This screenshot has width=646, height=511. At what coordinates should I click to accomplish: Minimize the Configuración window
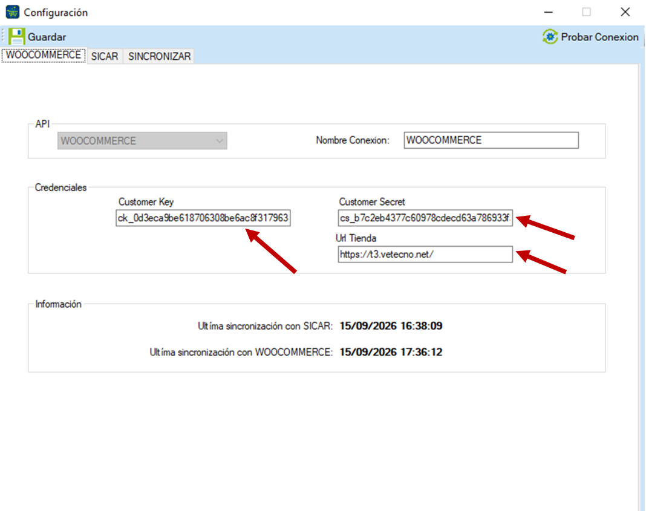click(x=549, y=12)
